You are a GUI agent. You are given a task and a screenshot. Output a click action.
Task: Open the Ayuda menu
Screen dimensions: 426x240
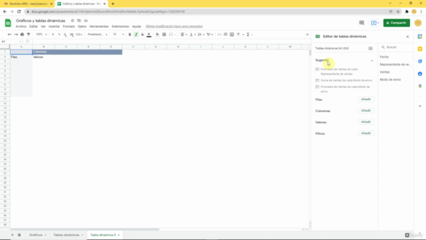coord(136,27)
